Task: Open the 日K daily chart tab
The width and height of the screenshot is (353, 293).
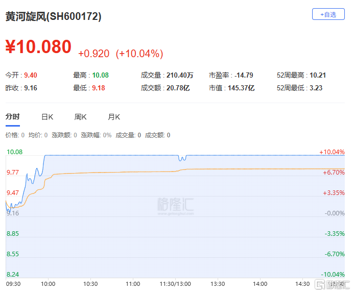Action: point(47,117)
